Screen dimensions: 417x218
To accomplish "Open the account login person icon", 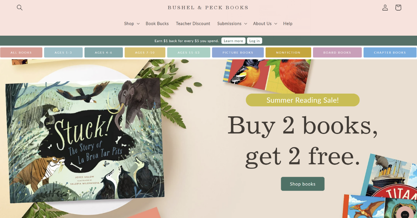I will click(385, 8).
